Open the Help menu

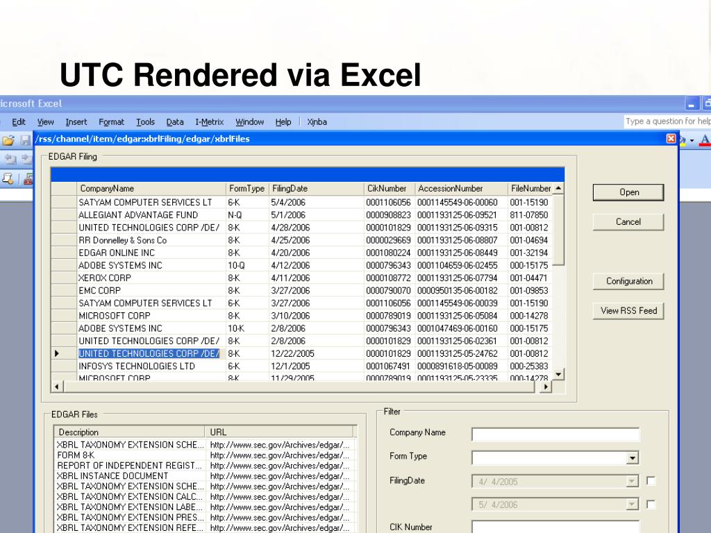point(283,122)
